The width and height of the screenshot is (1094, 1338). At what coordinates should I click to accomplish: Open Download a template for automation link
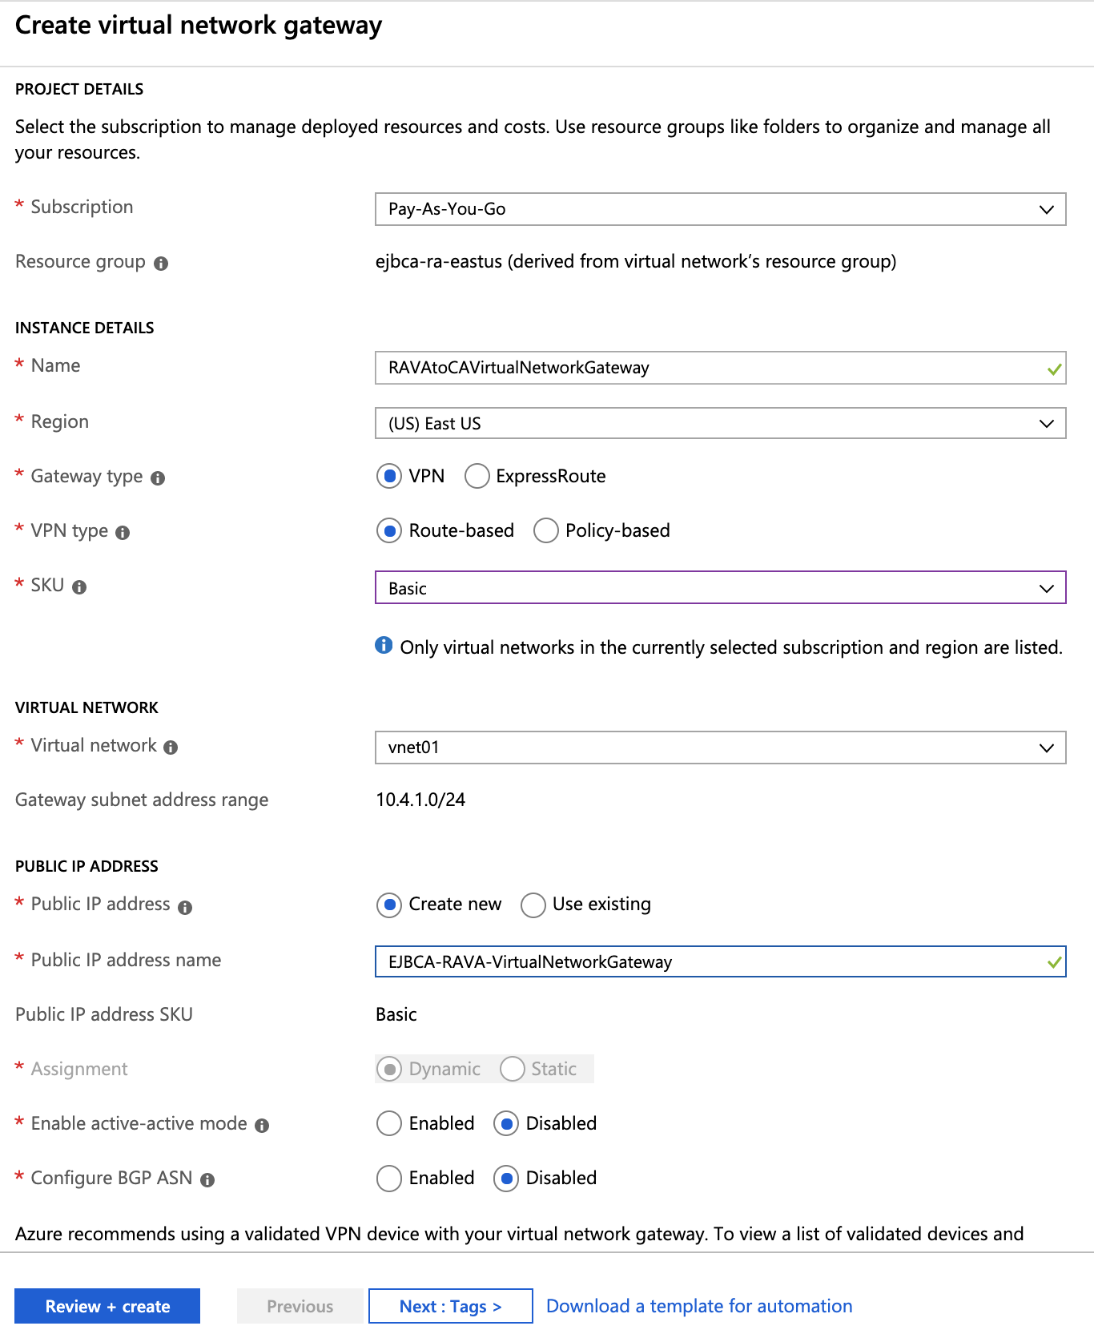pos(699,1307)
